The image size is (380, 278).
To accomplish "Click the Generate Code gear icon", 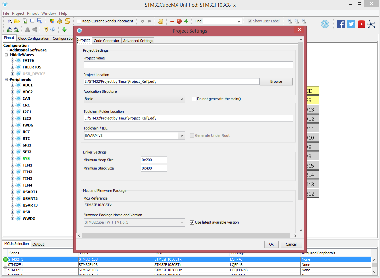I will (x=60, y=21).
